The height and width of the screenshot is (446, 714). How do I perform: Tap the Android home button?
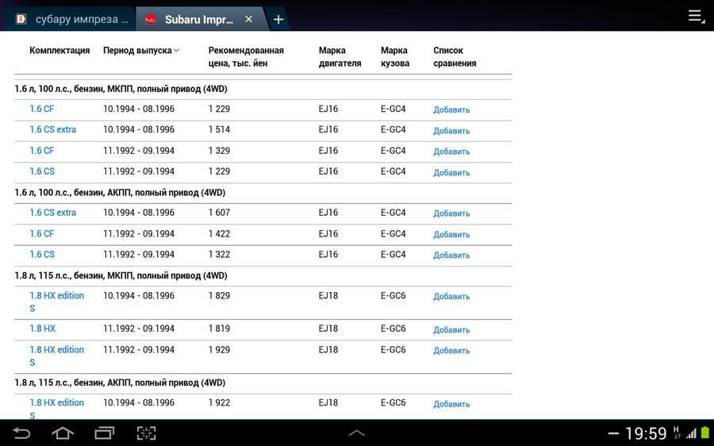point(63,433)
